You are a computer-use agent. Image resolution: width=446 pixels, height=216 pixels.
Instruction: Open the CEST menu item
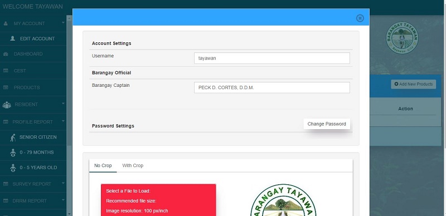(20, 71)
